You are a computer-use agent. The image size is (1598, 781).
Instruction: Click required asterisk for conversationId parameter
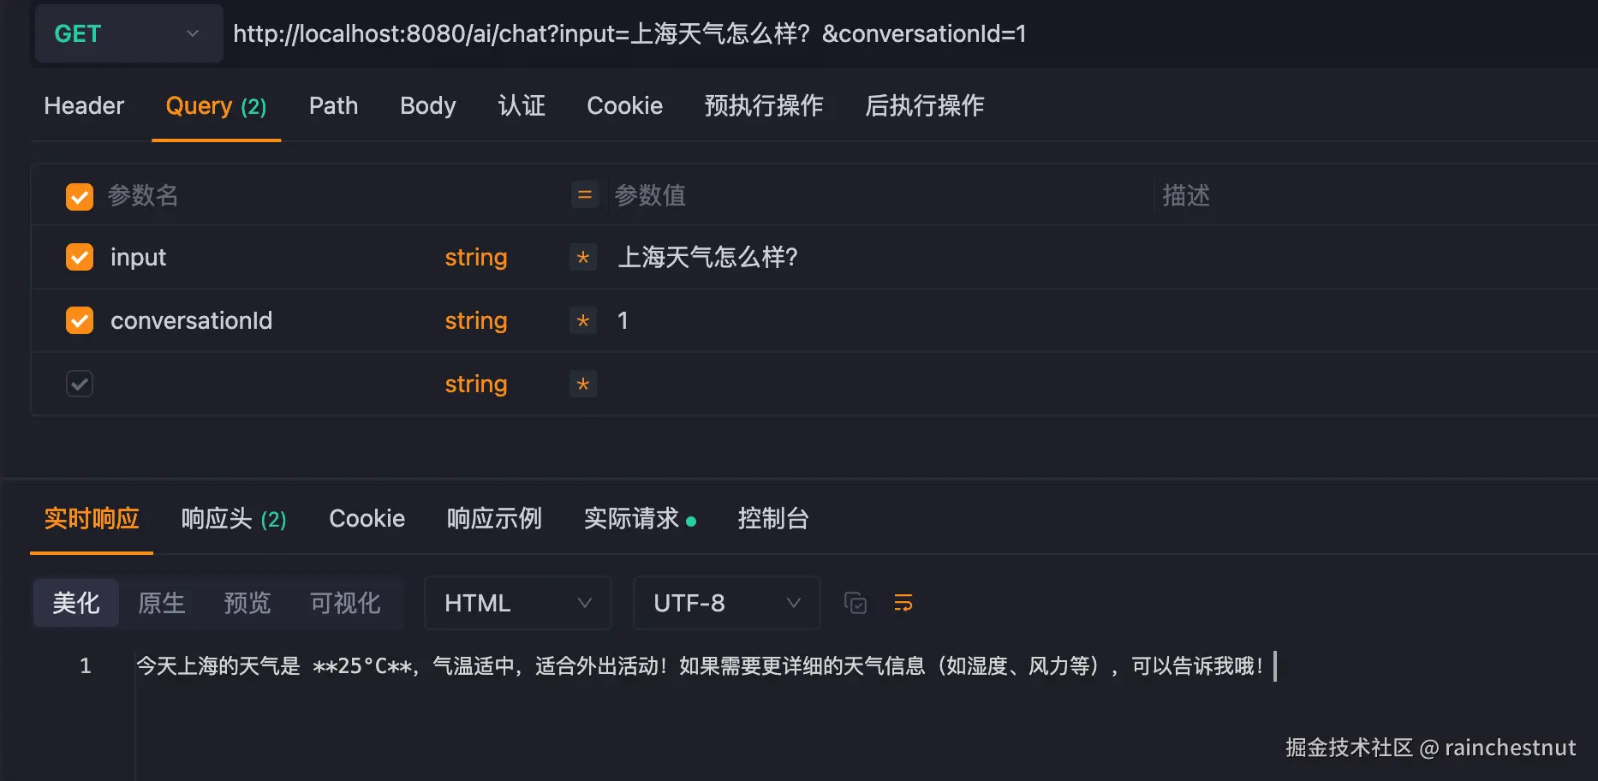583,321
